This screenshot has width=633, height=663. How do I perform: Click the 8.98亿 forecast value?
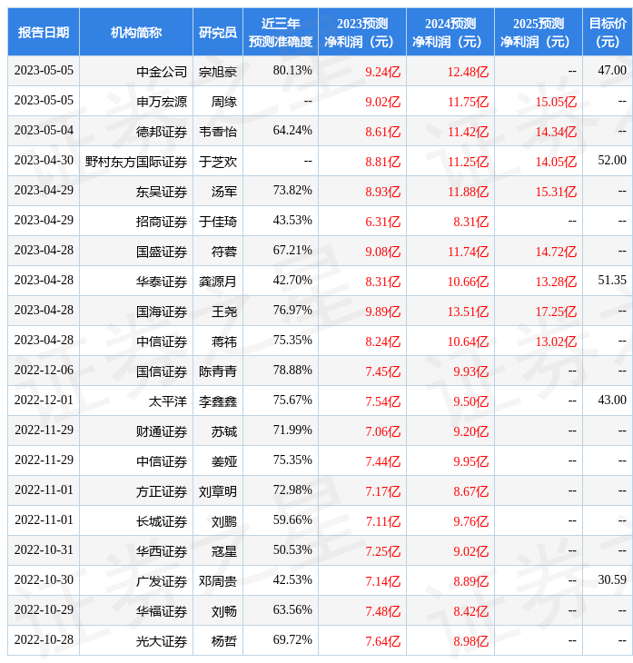(x=470, y=642)
